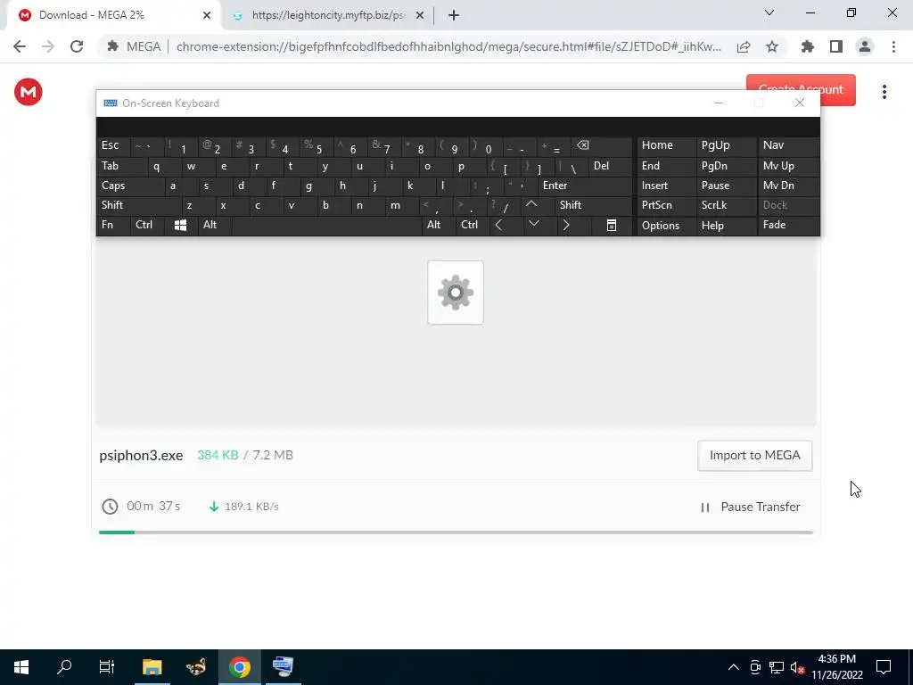Open the MEGA page three-dot menu

[x=884, y=92]
